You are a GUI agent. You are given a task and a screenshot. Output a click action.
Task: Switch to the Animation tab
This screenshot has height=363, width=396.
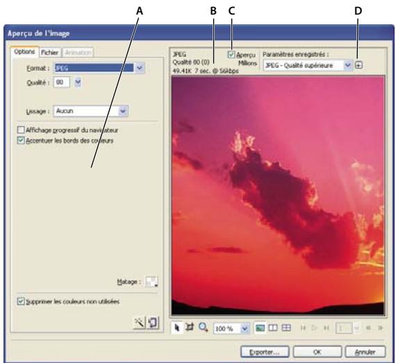78,52
